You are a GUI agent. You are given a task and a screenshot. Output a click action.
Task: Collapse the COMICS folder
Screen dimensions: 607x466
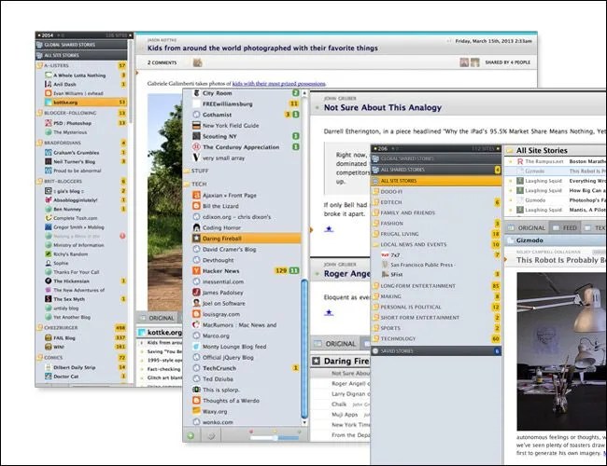[x=39, y=357]
